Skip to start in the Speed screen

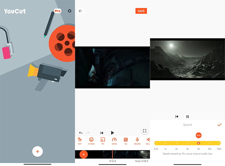(x=177, y=117)
